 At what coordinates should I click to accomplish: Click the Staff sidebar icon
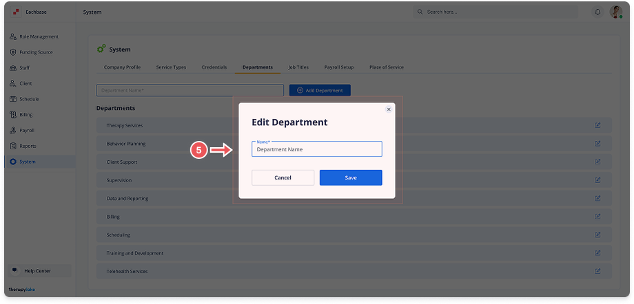point(13,68)
